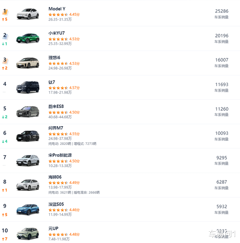Click the 25286 sales figure for Model Y
The image size is (240, 243).
point(221,11)
